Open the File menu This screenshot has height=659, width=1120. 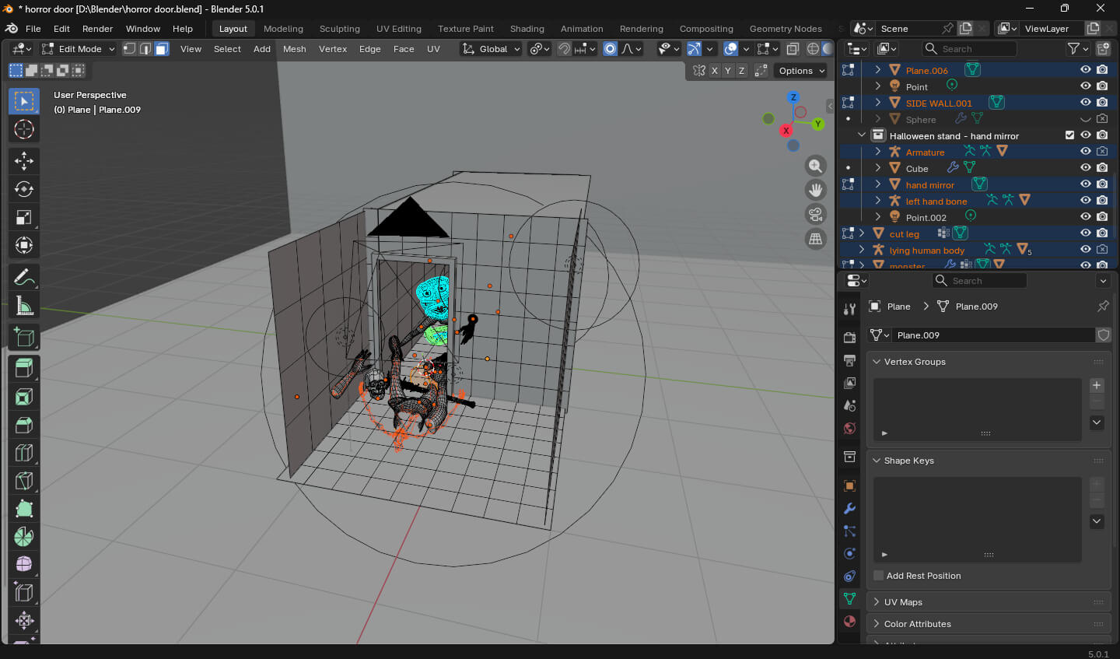coord(33,29)
